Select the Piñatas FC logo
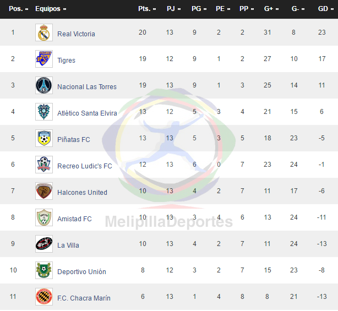The image size is (338, 311). click(x=44, y=138)
